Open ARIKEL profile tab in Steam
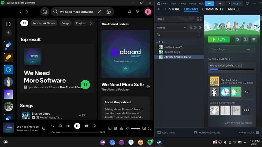The image size is (262, 147). pos(233,9)
